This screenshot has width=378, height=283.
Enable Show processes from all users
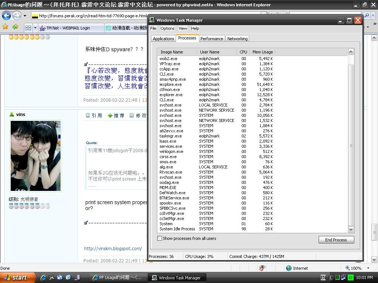coord(159,238)
